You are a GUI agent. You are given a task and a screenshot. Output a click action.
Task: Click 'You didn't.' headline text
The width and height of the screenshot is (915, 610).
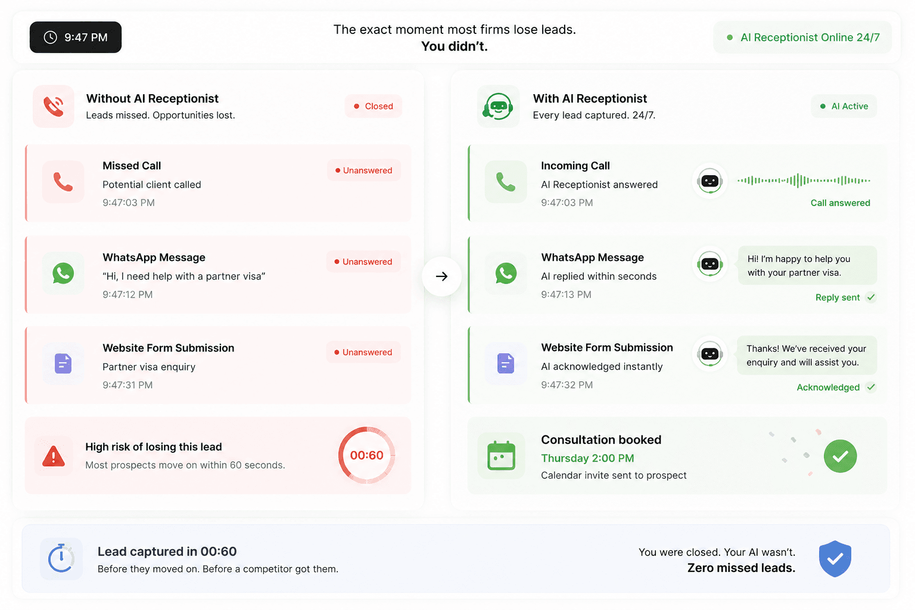click(455, 46)
